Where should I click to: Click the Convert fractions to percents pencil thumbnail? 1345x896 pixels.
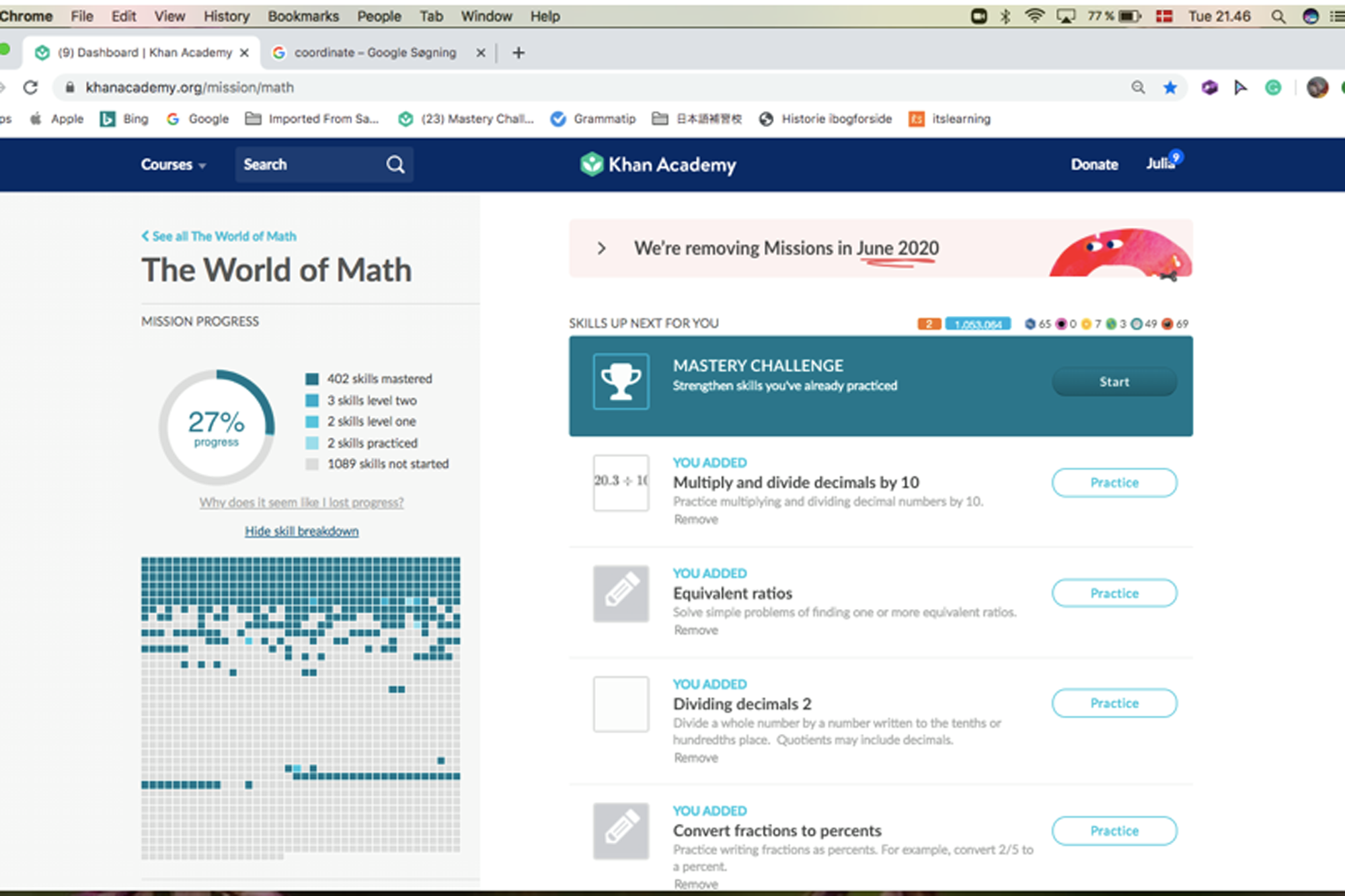[621, 831]
